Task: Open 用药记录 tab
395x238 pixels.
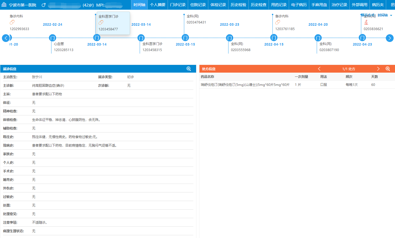Action: tap(279, 5)
